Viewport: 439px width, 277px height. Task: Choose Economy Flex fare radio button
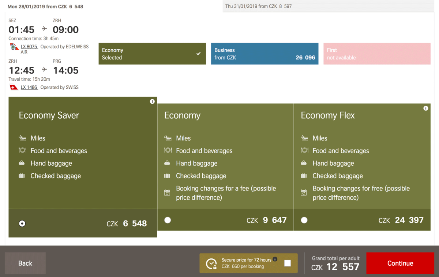tap(304, 220)
